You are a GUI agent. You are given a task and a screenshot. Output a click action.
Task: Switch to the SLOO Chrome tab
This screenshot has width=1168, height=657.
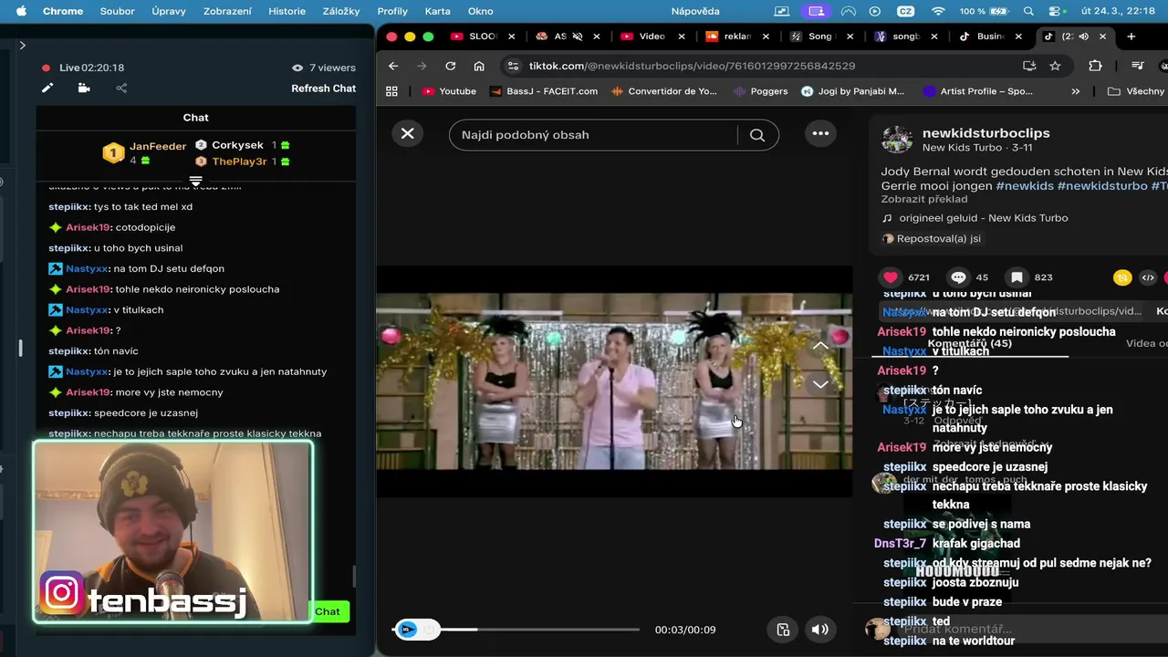pos(483,36)
